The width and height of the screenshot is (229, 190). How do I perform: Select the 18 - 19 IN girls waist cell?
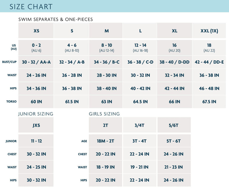tap(106, 167)
